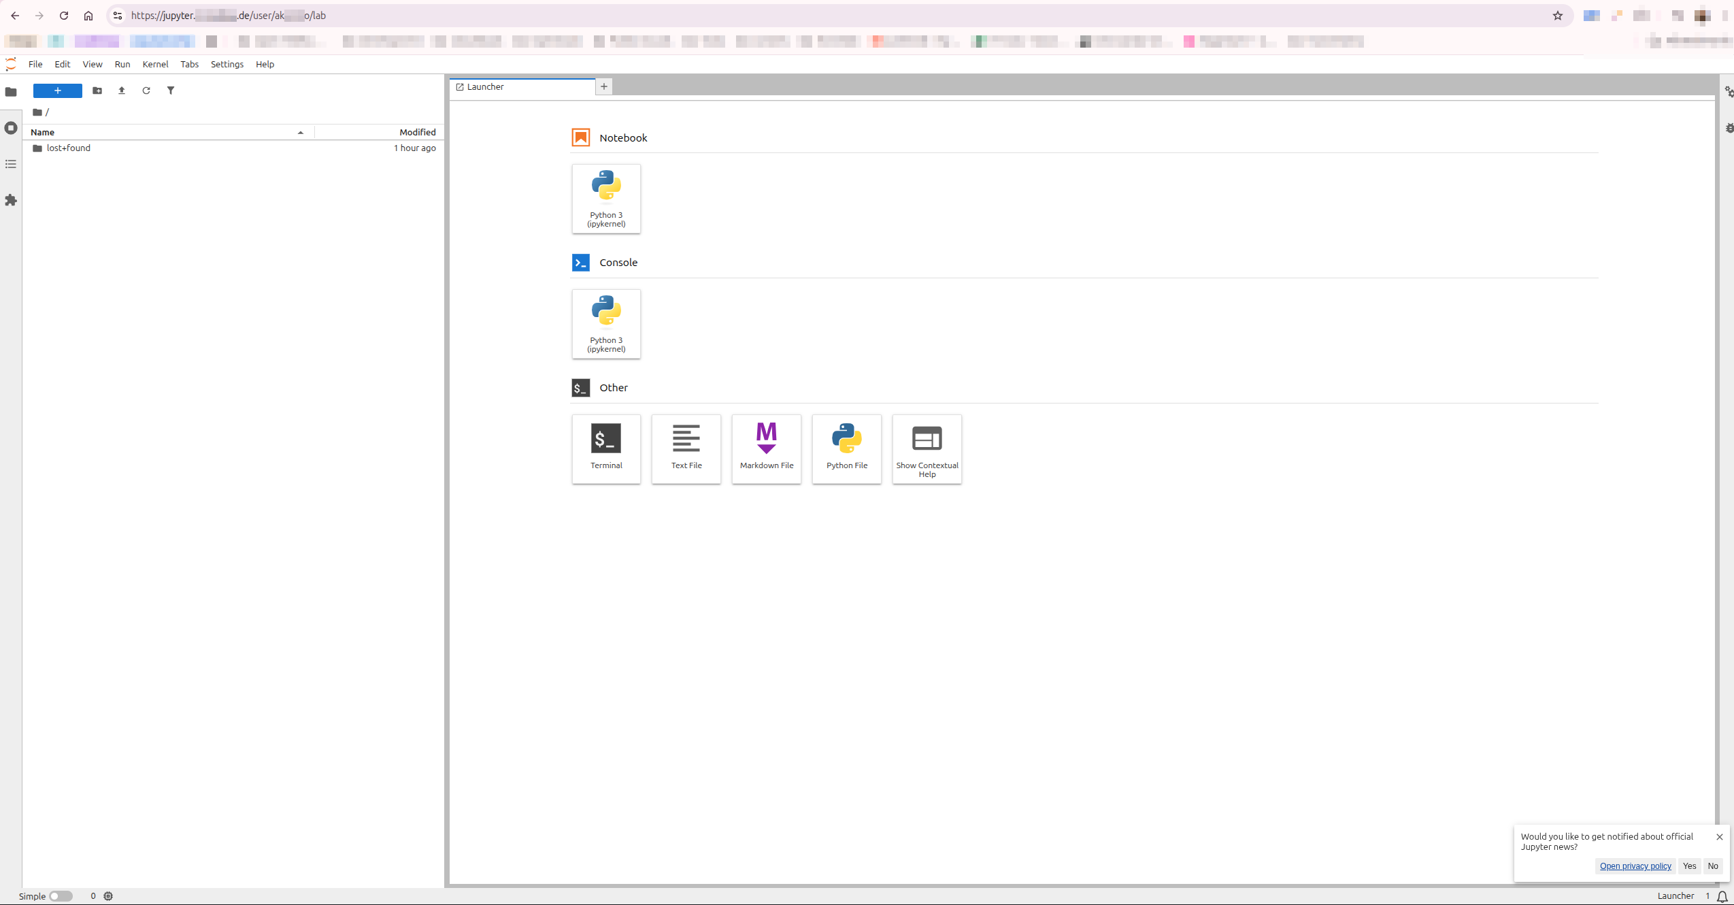The image size is (1734, 905).
Task: Refresh the file browser listing
Action: click(x=146, y=90)
